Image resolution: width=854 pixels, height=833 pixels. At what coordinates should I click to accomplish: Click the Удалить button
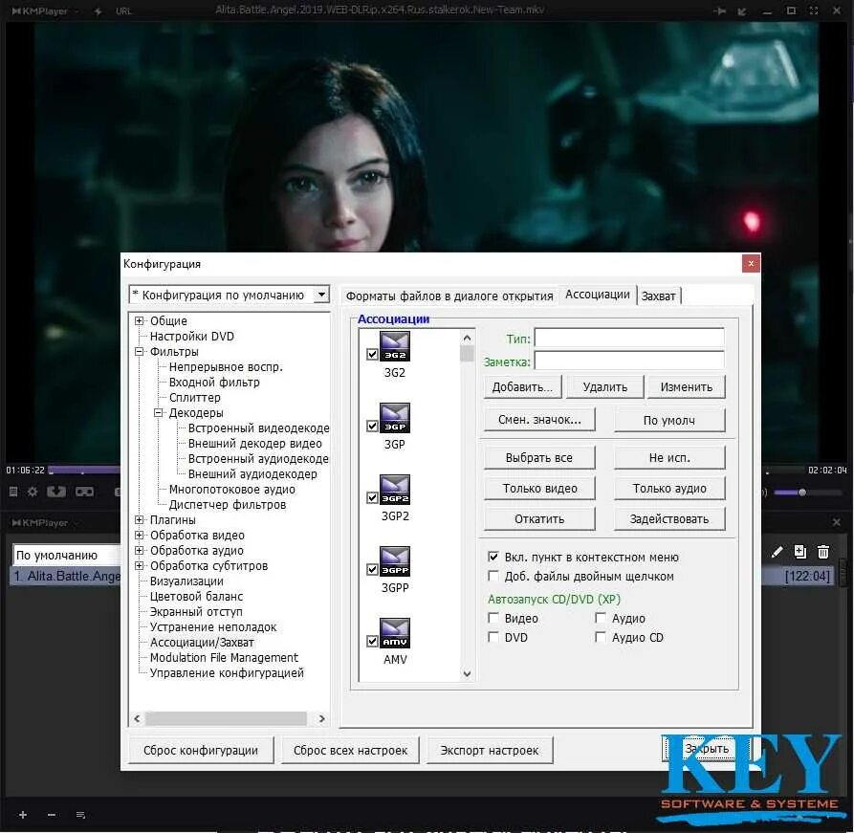click(x=605, y=386)
